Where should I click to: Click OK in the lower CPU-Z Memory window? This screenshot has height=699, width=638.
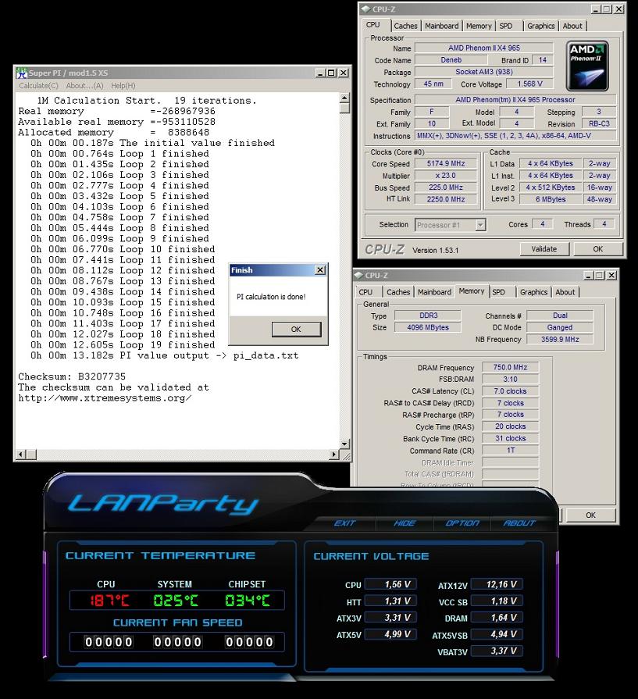tap(590, 515)
